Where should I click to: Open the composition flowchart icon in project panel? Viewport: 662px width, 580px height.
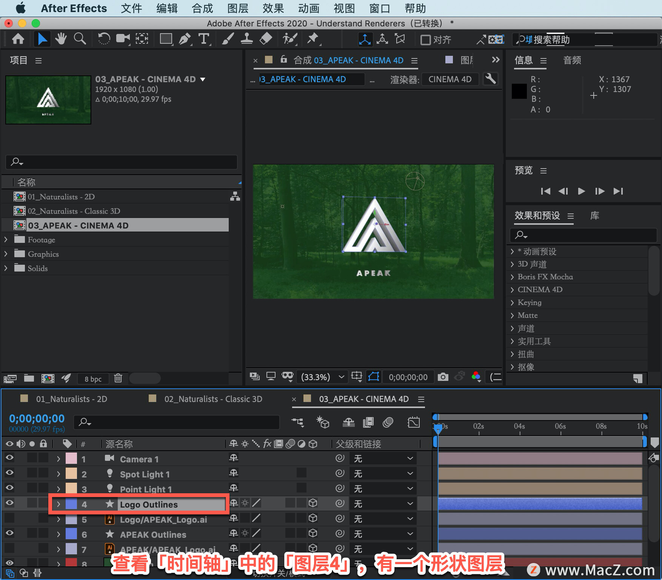pos(235,196)
